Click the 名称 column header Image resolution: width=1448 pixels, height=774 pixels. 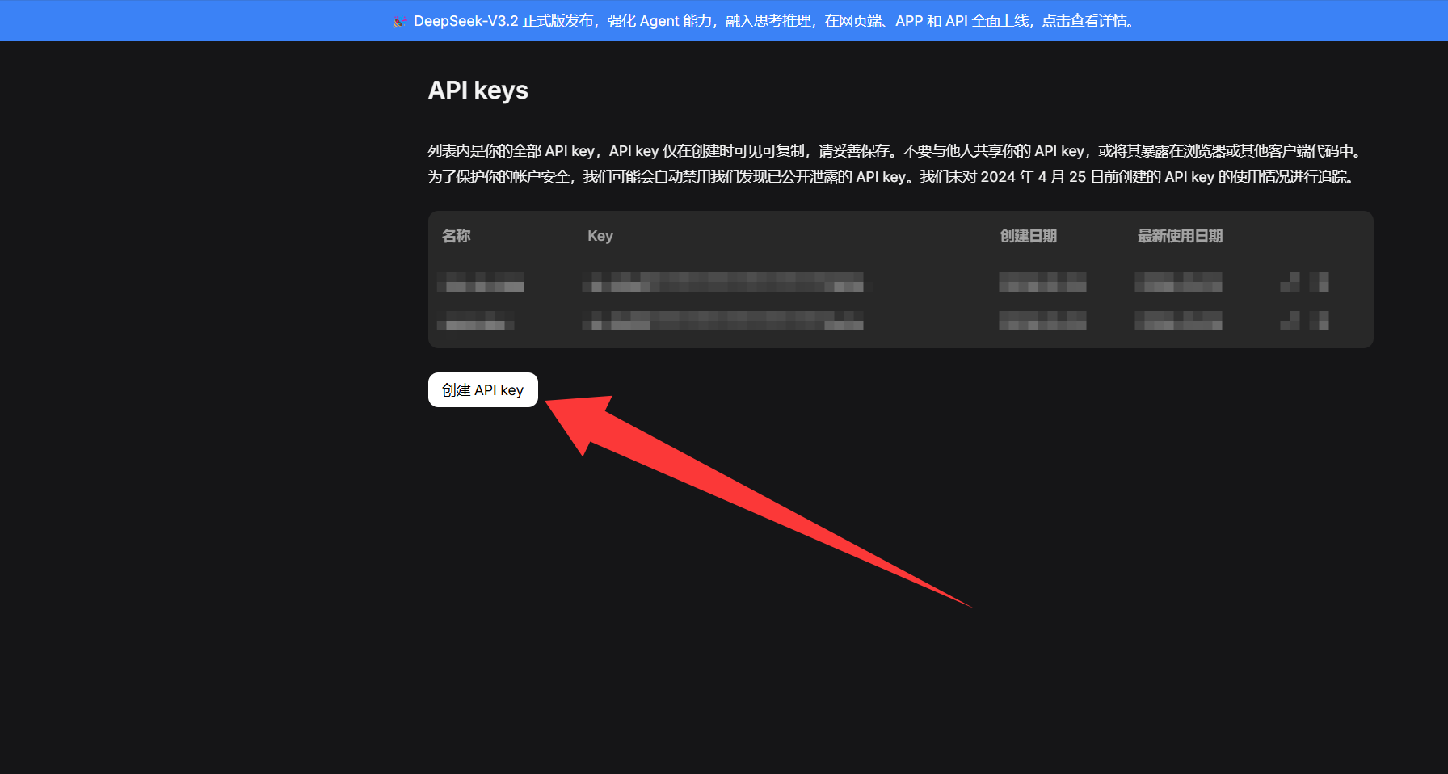click(456, 236)
